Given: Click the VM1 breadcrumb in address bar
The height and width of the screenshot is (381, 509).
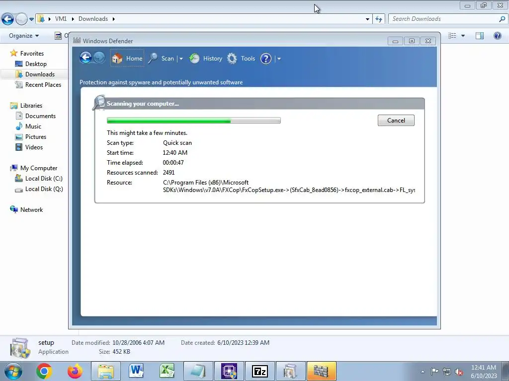Looking at the screenshot, I should 61,19.
